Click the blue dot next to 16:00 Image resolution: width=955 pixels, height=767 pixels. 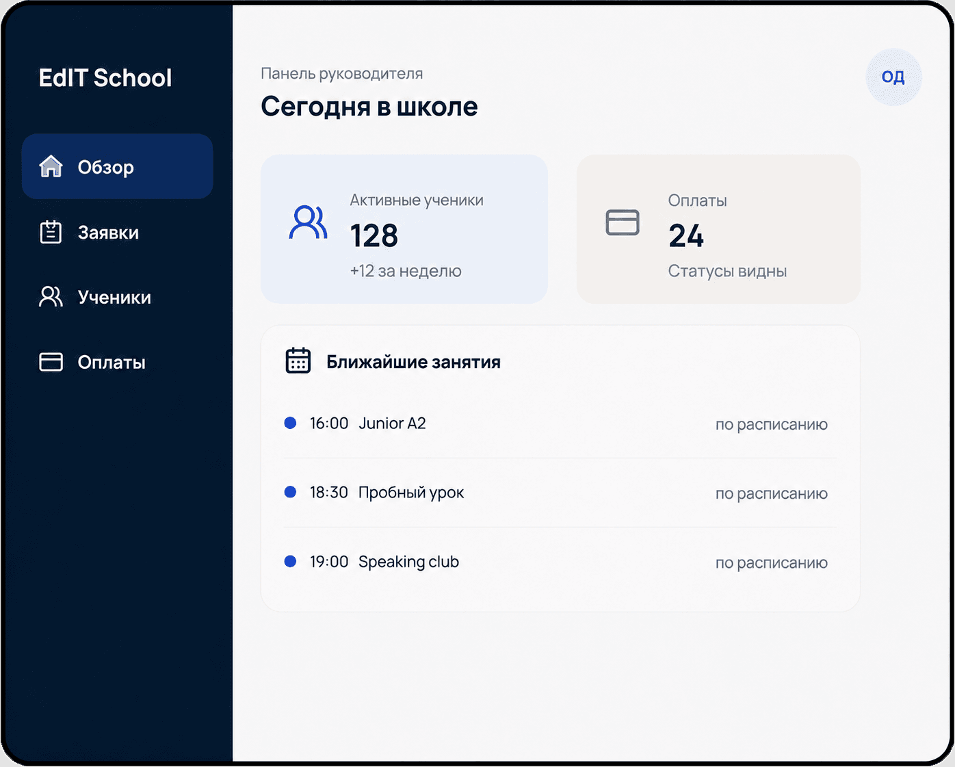pos(290,423)
